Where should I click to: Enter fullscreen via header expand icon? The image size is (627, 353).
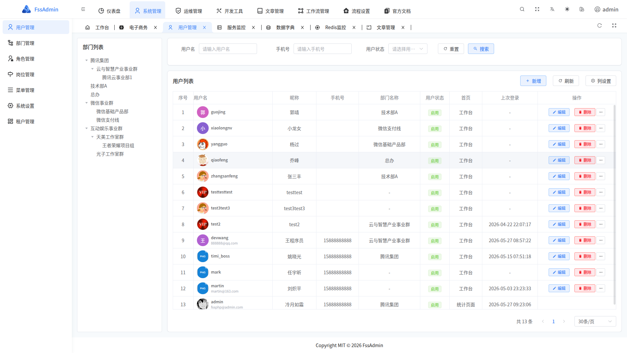[537, 9]
